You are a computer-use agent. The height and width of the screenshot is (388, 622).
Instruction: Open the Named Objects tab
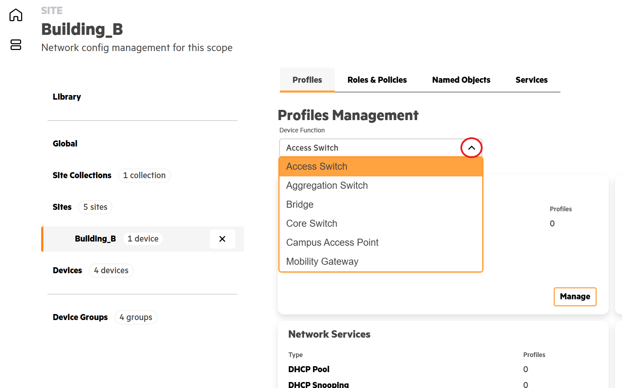(x=461, y=80)
